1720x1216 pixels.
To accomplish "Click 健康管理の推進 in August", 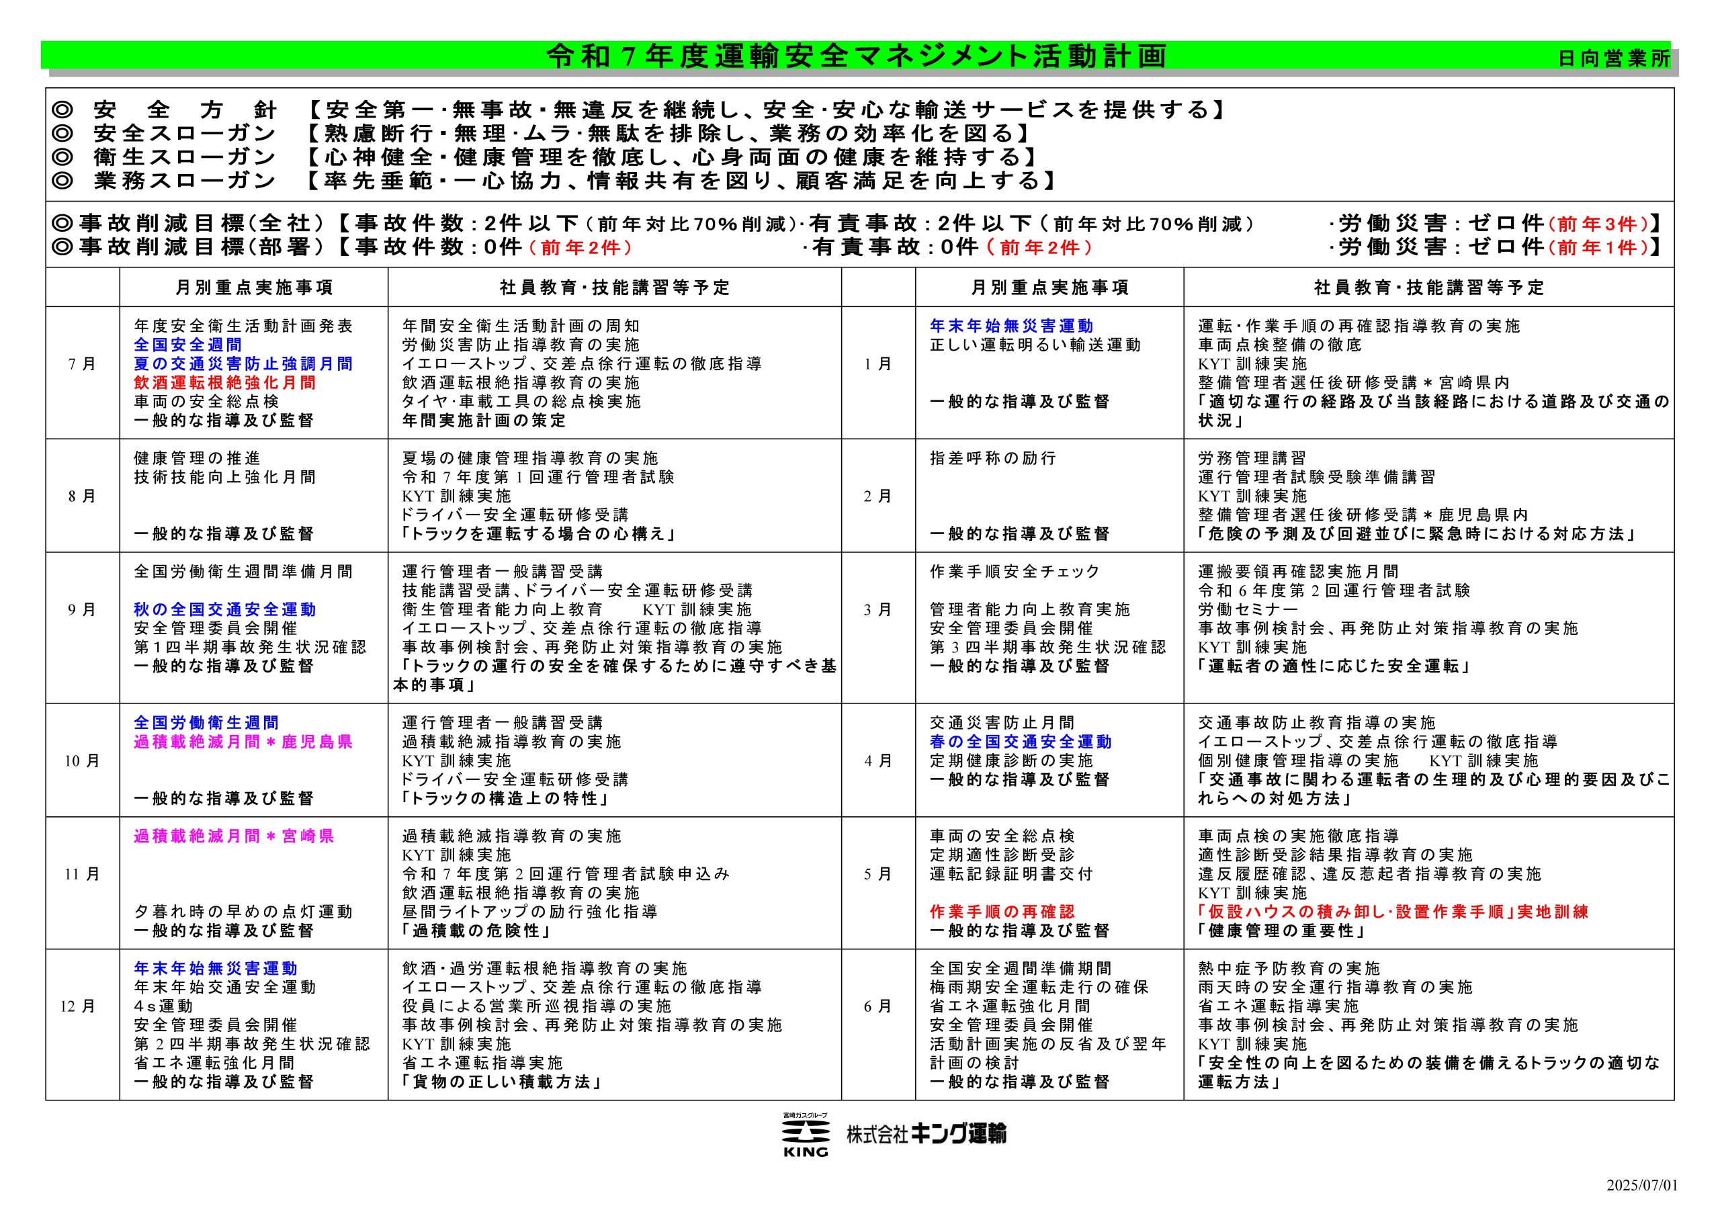I will click(x=197, y=458).
